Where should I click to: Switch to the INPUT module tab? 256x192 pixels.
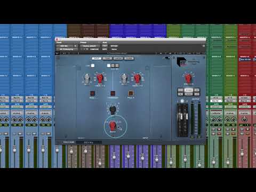click(x=97, y=58)
